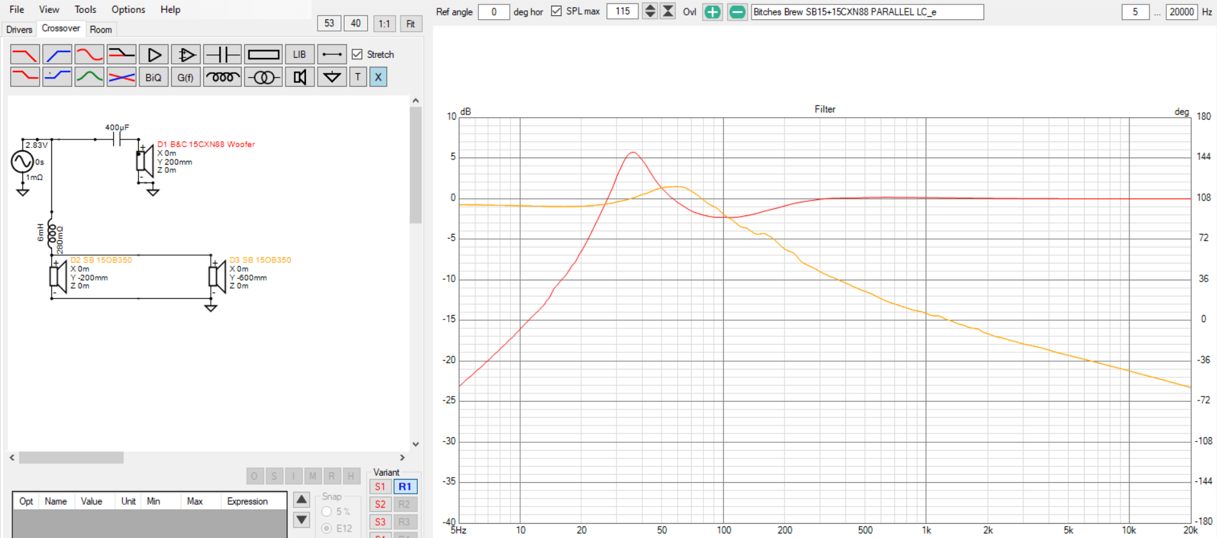Edit the project title text field
Viewport: 1217px width, 538px height.
coord(867,12)
